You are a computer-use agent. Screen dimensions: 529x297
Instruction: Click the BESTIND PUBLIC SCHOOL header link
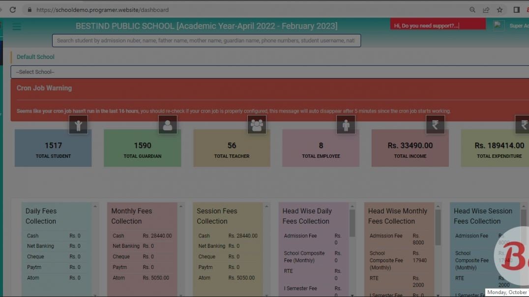[207, 26]
